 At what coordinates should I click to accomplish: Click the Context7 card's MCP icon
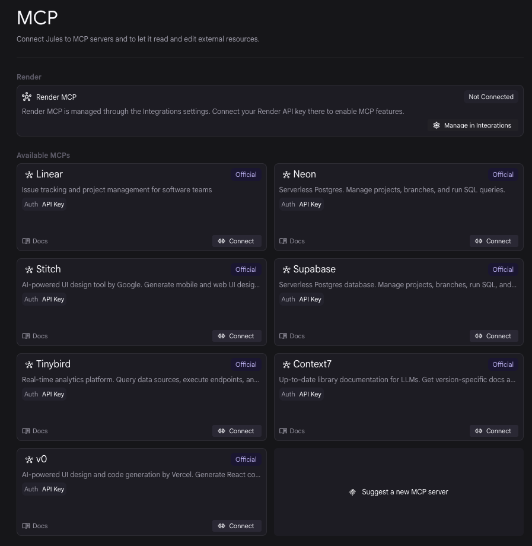[x=286, y=364]
